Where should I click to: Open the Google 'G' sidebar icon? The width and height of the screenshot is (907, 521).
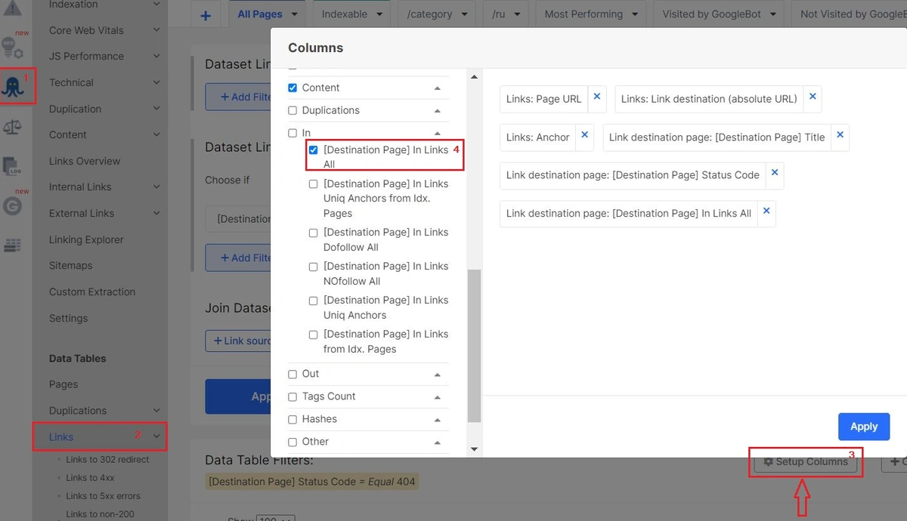pos(13,206)
